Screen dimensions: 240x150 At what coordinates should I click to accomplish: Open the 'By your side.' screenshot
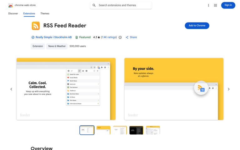[x=174, y=89]
